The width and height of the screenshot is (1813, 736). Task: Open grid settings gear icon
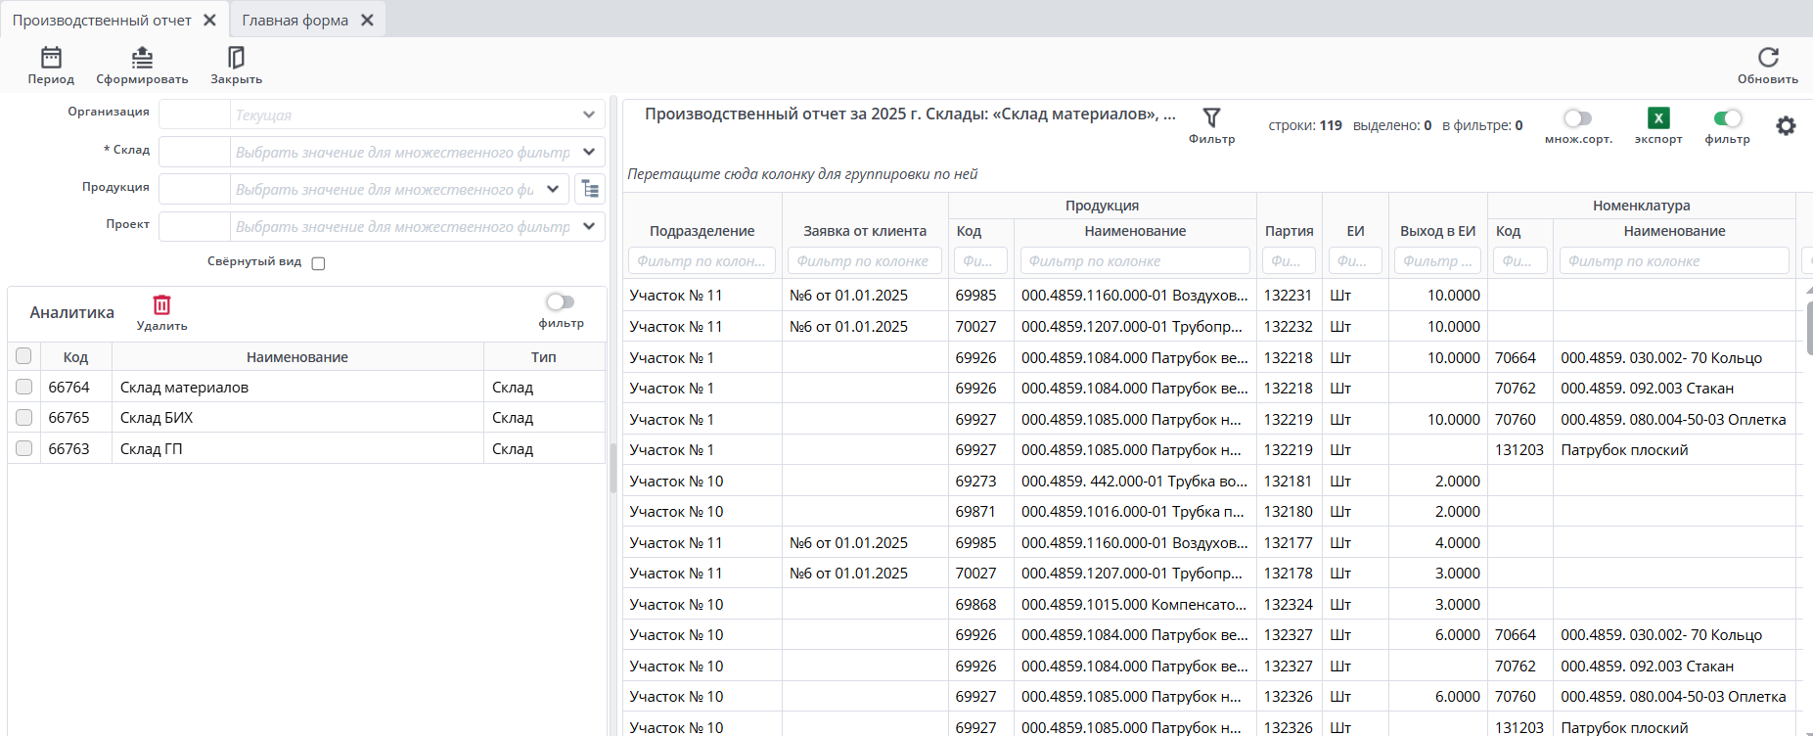click(1786, 126)
